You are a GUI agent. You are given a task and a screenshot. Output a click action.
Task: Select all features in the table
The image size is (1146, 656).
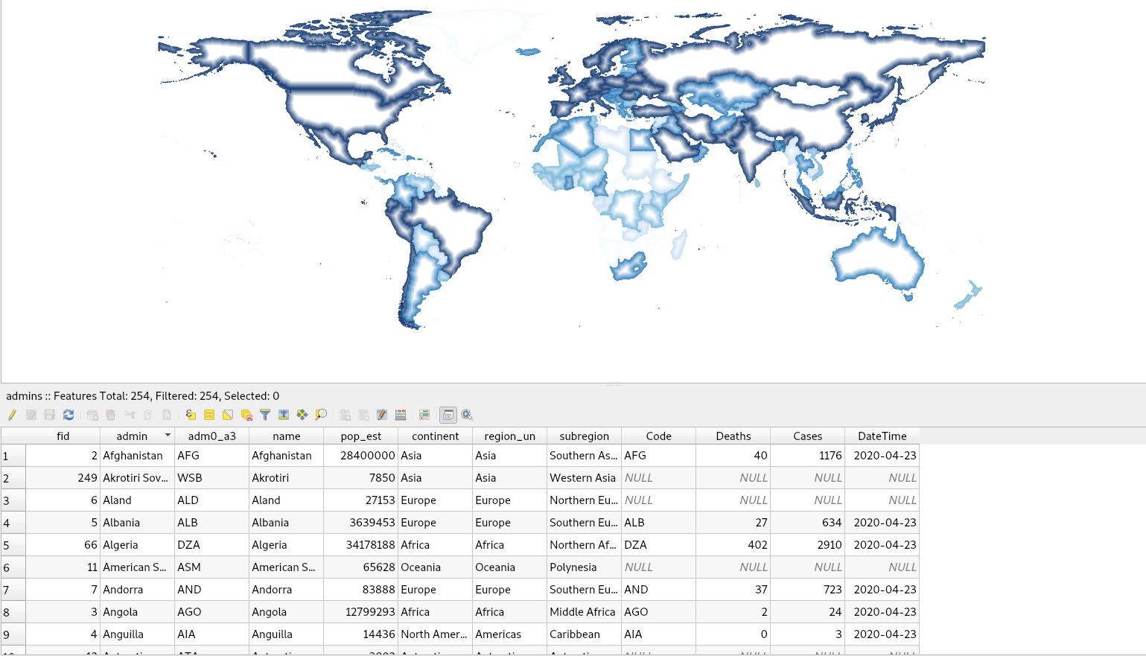pos(209,415)
